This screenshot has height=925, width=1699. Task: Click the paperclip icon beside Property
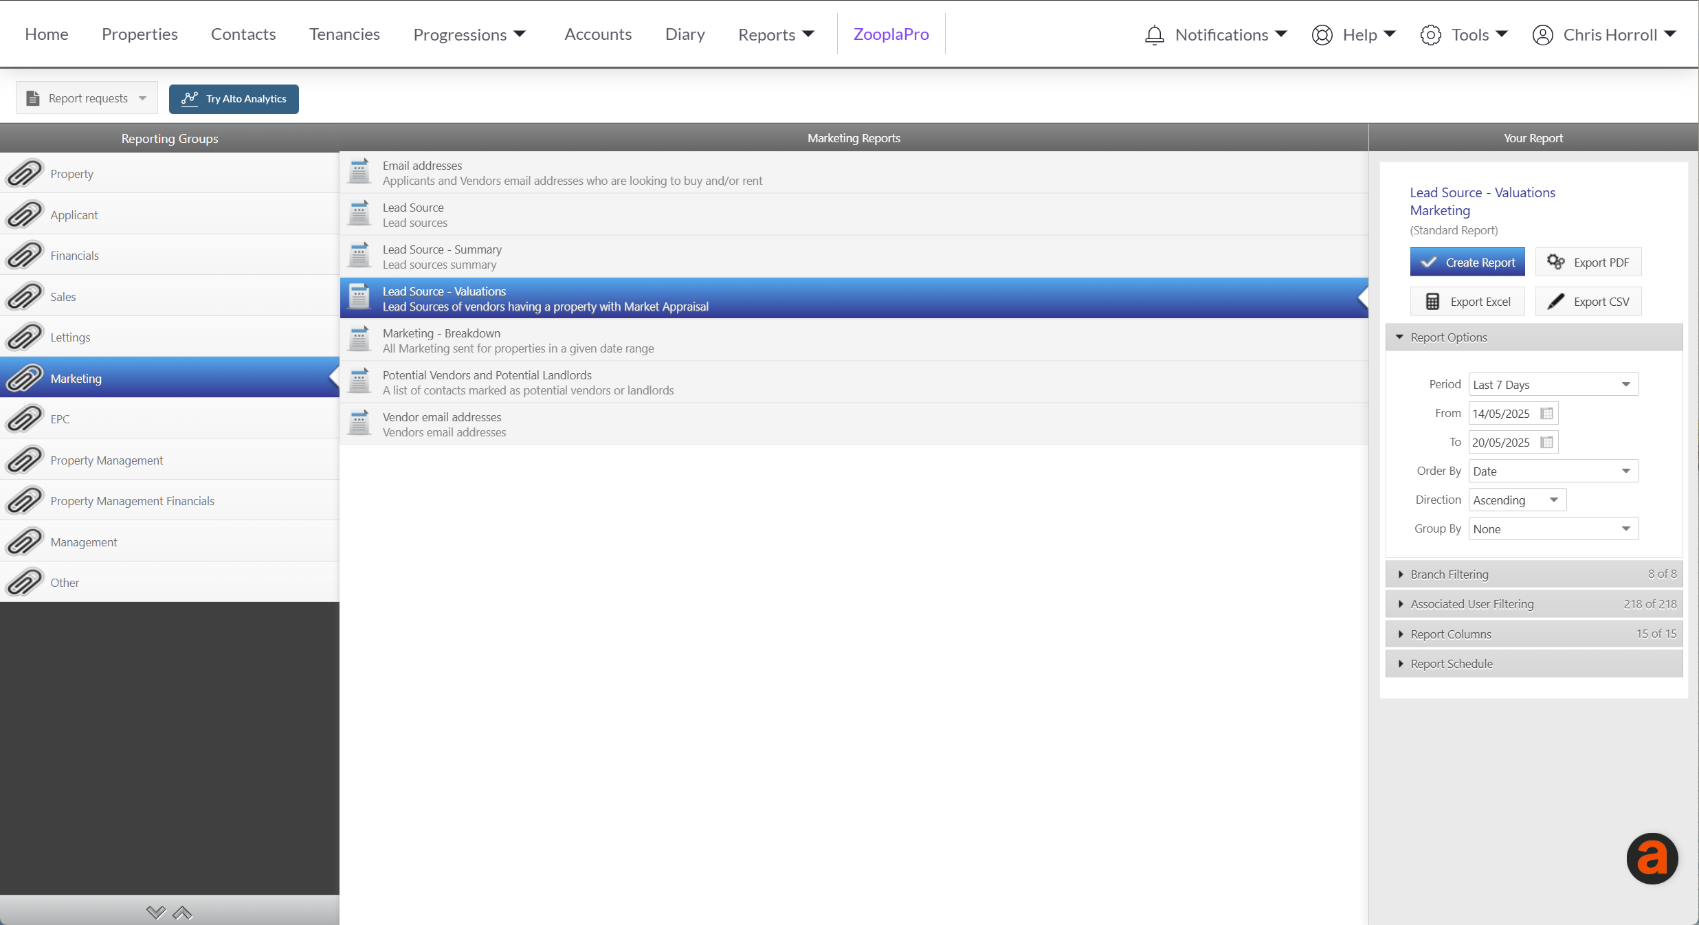click(25, 173)
